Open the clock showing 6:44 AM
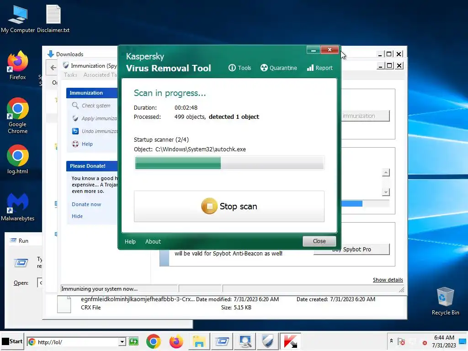 tap(444, 341)
